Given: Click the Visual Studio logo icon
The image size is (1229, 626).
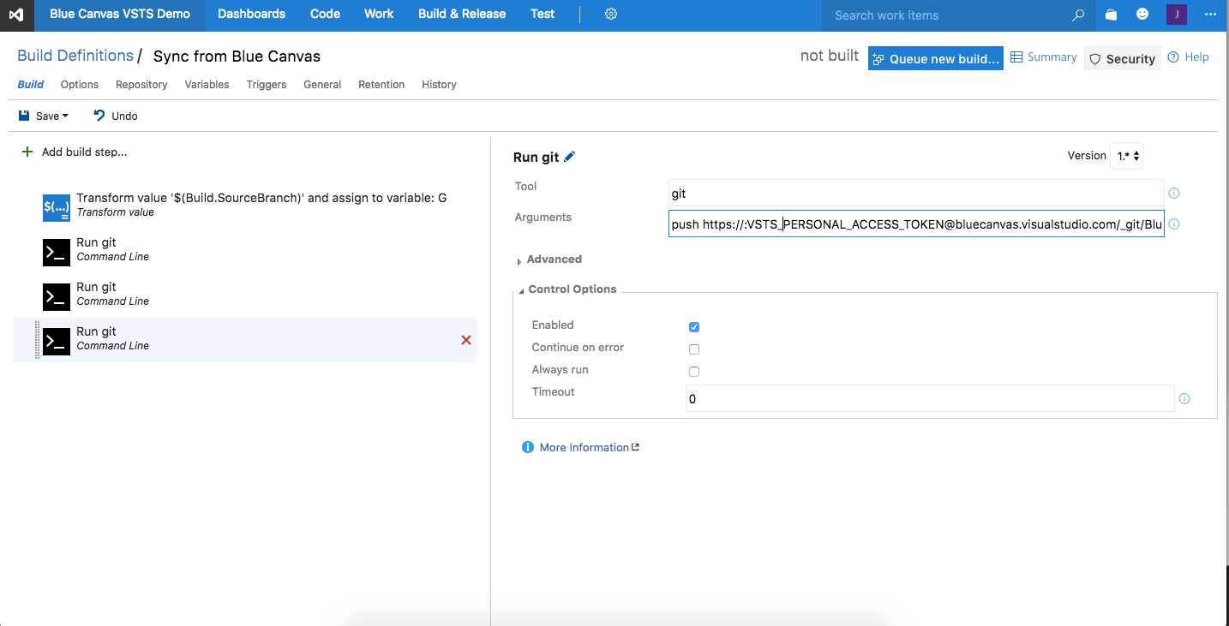Looking at the screenshot, I should click(x=16, y=15).
